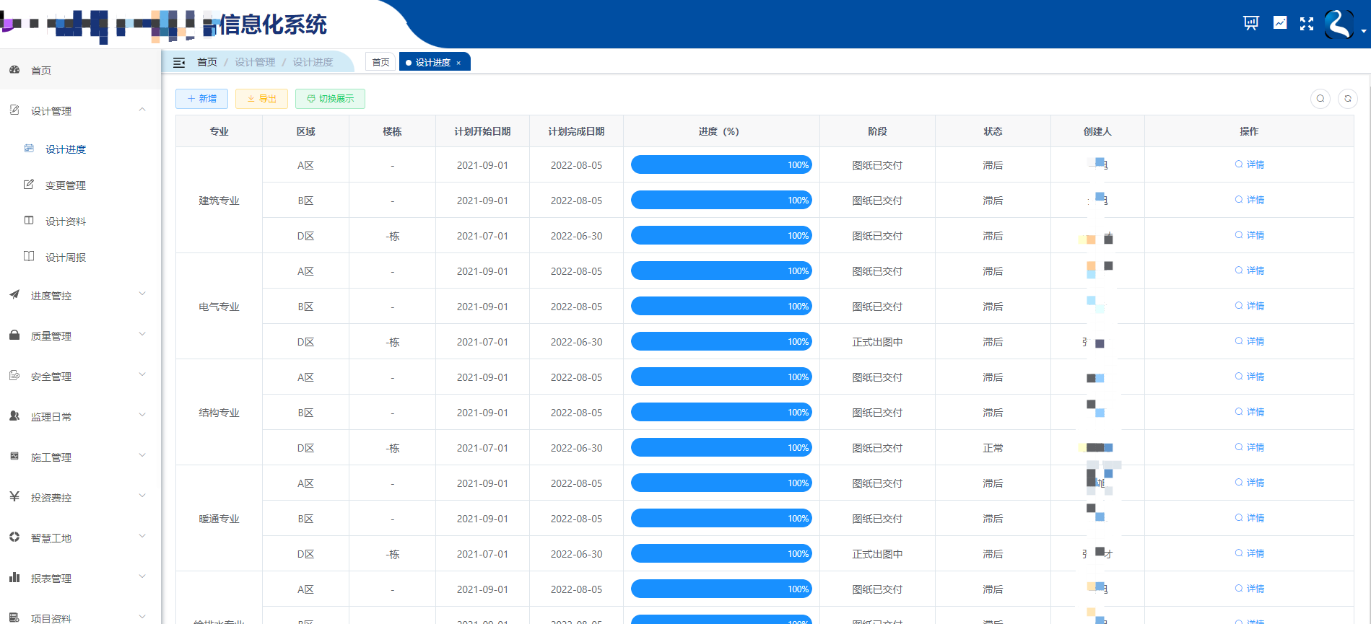Screen dimensions: 1371x624
Task: Click the 质量管理 briefcase icon
Action: 14,335
